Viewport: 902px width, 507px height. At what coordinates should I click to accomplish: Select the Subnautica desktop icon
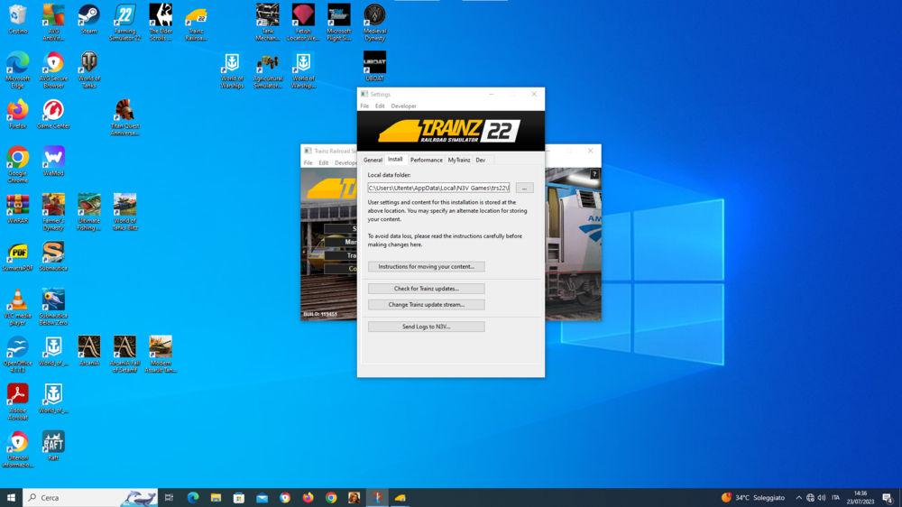click(53, 257)
